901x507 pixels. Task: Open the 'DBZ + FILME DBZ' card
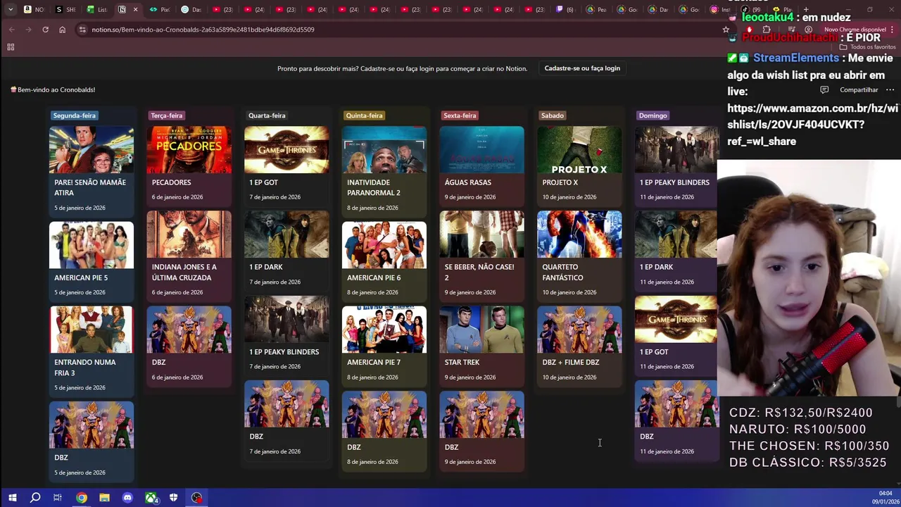pyautogui.click(x=579, y=346)
